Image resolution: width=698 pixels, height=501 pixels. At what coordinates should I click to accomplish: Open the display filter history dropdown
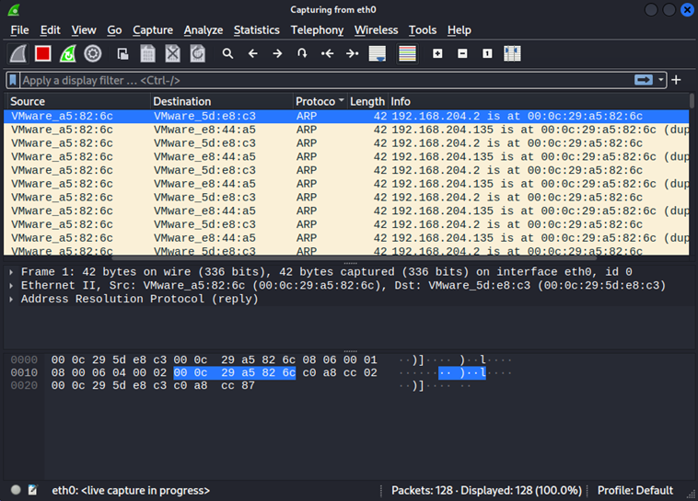click(x=661, y=81)
